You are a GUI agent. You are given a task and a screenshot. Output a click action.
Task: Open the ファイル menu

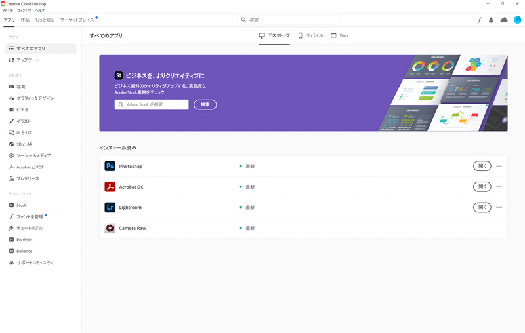click(8, 10)
